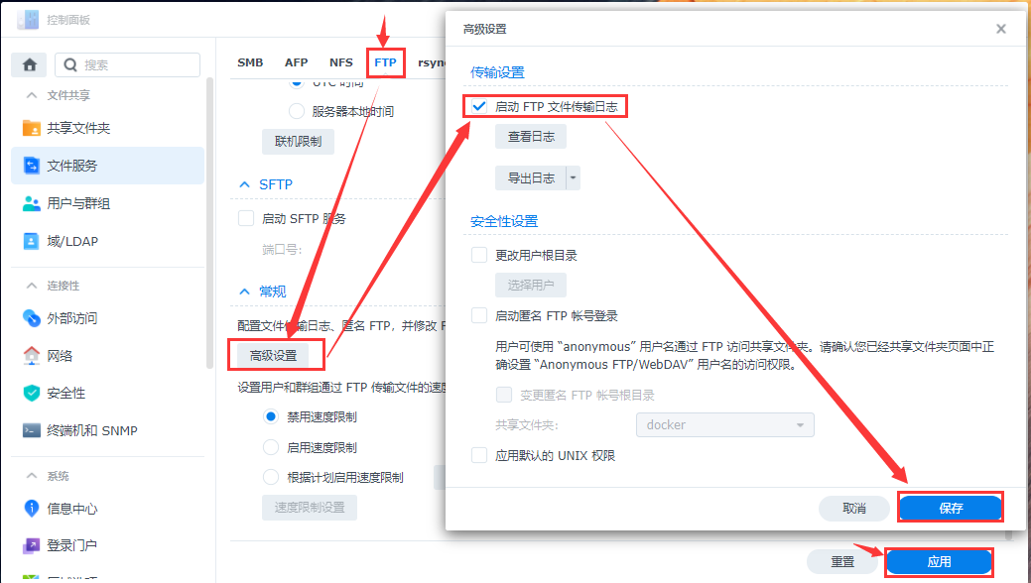
Task: Click the home icon above the sidebar
Action: click(29, 63)
